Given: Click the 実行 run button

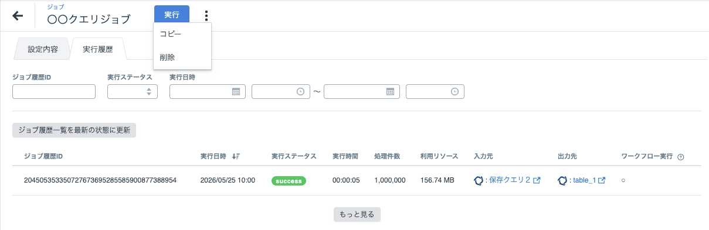Looking at the screenshot, I should [x=172, y=15].
